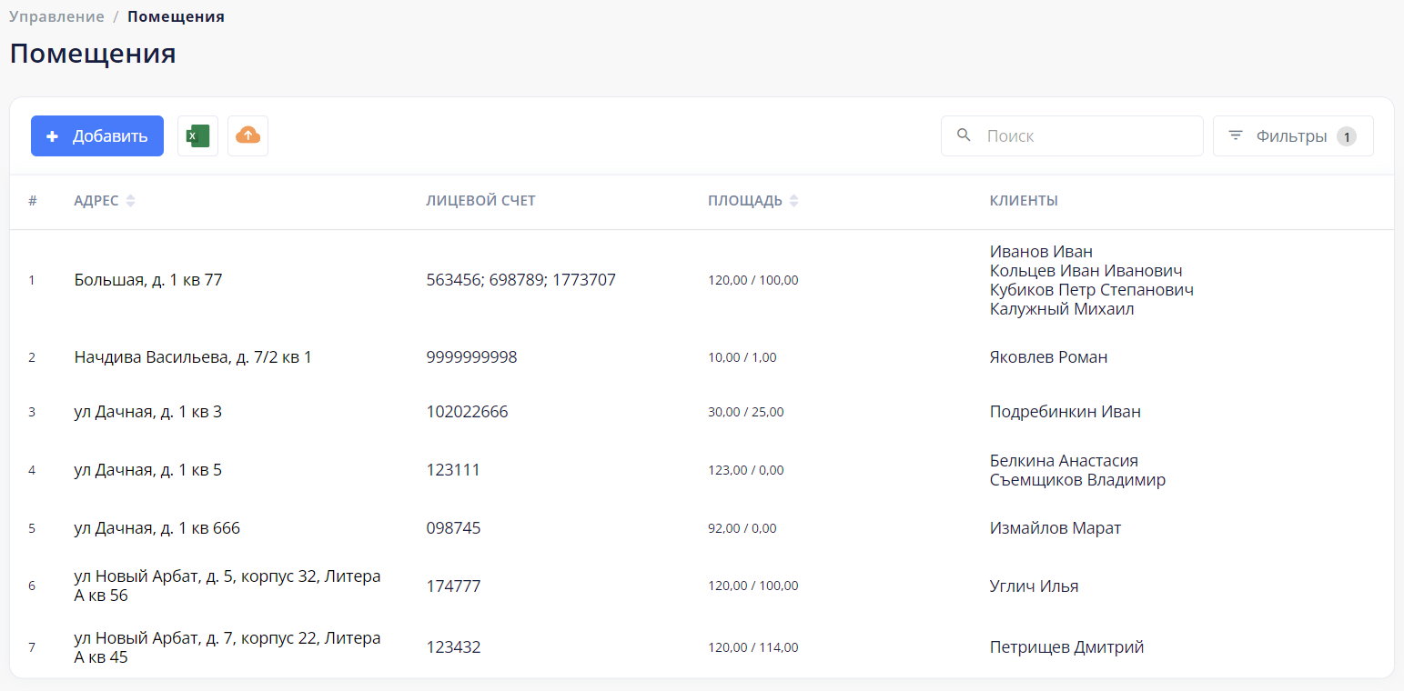Click client Измайлов Марат
Viewport: 1404px width, 691px height.
[1056, 528]
